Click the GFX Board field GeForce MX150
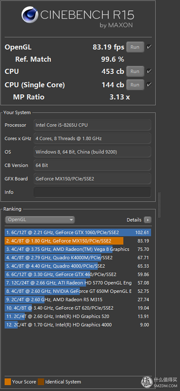 point(92,179)
